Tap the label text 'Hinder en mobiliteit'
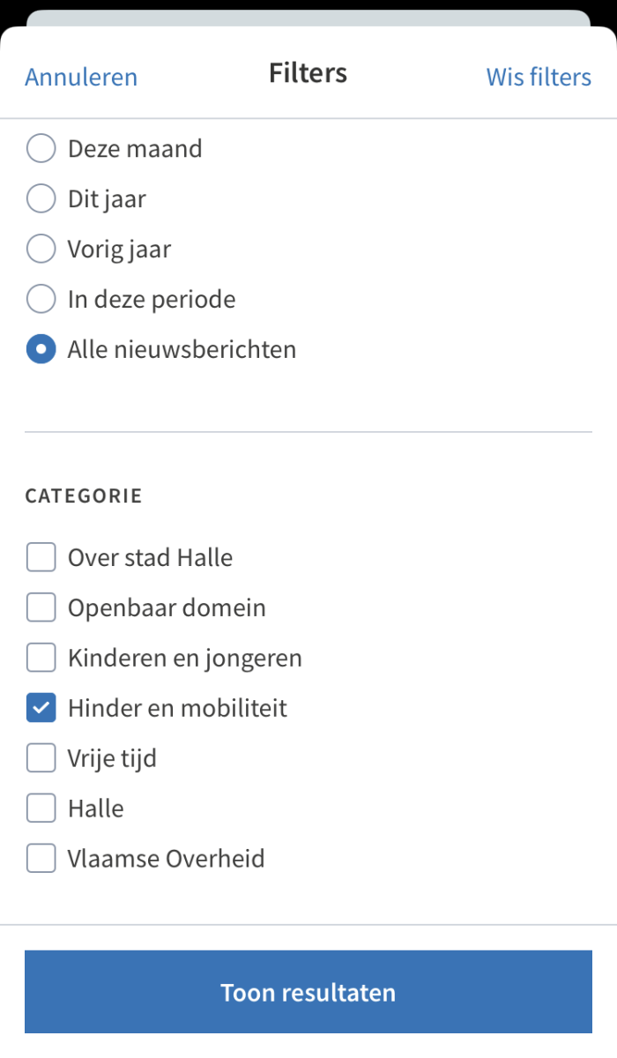 coord(176,708)
